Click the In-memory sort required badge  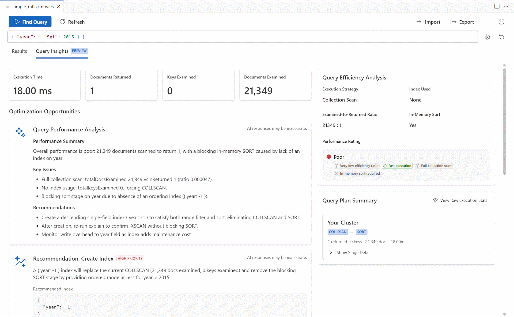pyautogui.click(x=357, y=174)
